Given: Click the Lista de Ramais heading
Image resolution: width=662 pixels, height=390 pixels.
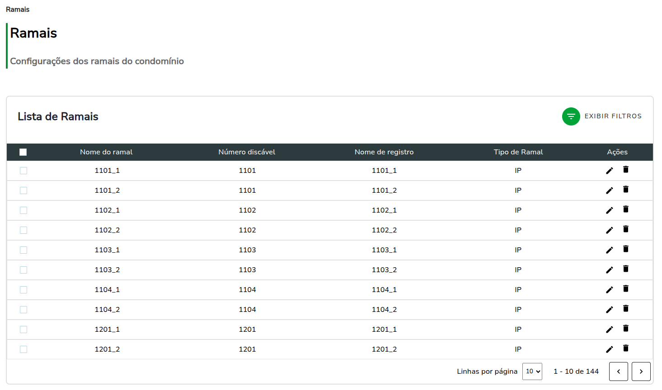Looking at the screenshot, I should [58, 116].
